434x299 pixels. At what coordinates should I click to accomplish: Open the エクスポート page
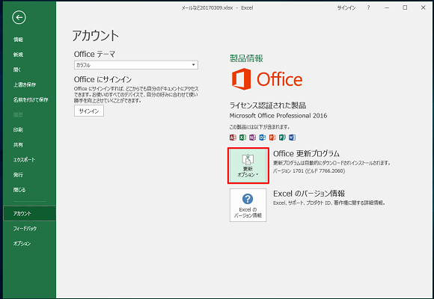coord(24,160)
